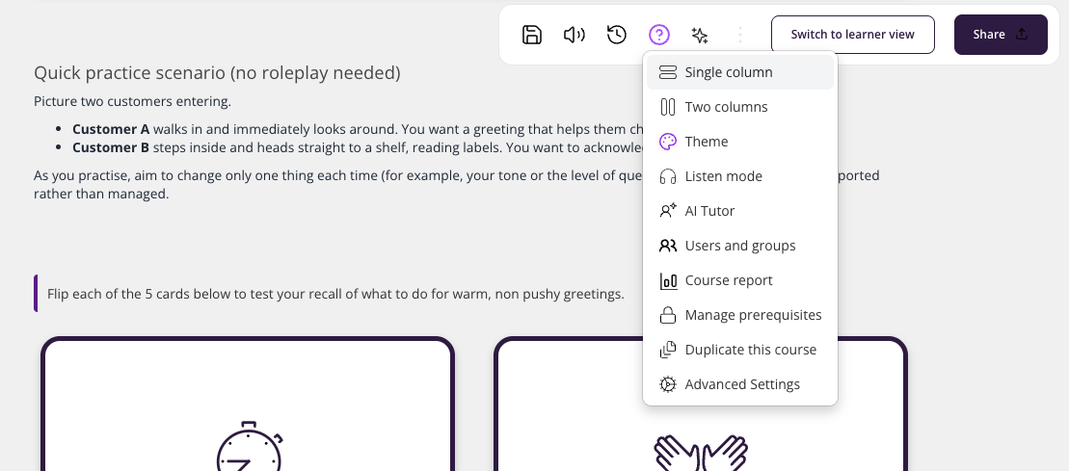Click the 'Customer B' bold text
Image resolution: width=1069 pixels, height=471 pixels.
point(111,148)
